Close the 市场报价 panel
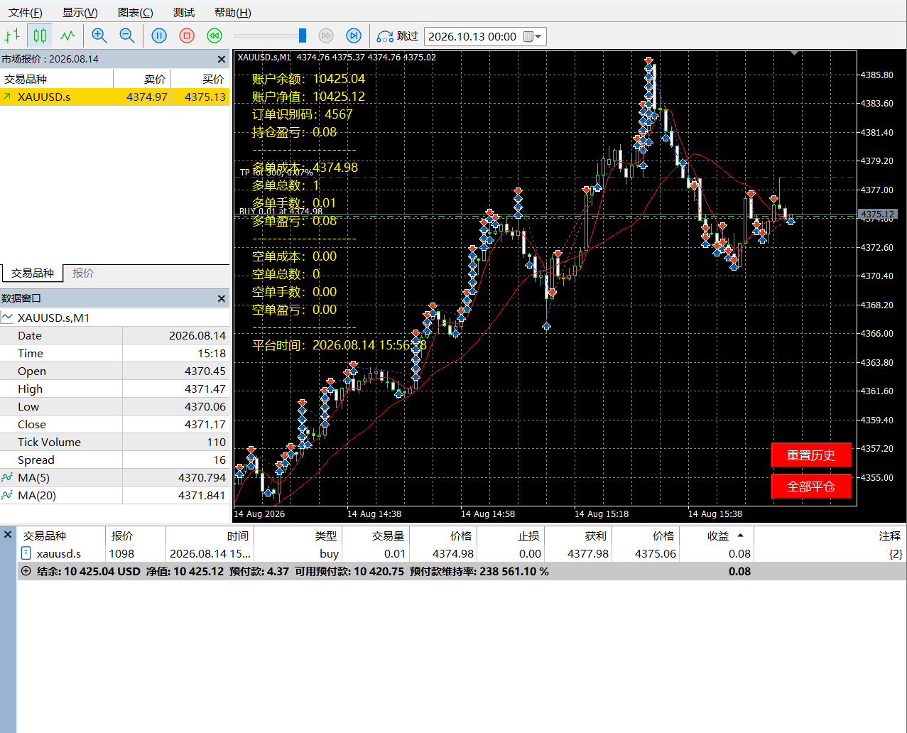 [222, 60]
